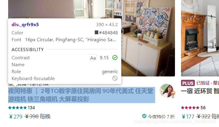Click the fireplace listing photo
219x127 pixels.
tap(200, 38)
